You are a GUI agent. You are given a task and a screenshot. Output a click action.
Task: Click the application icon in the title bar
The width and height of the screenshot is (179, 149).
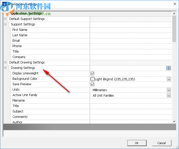4,4
